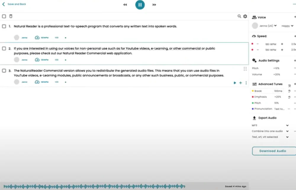Click the speedometer icon under paragraph 2
Image resolution: width=296 pixels, height=190 pixels.
coord(37,60)
